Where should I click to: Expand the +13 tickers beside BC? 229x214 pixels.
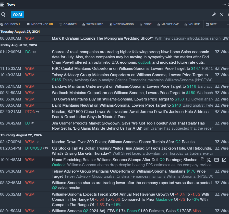point(34,52)
